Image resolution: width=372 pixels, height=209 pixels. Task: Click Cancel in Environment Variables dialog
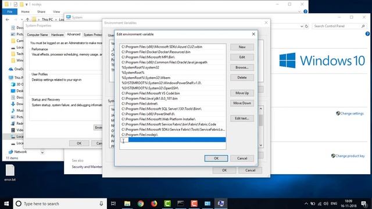(x=250, y=170)
